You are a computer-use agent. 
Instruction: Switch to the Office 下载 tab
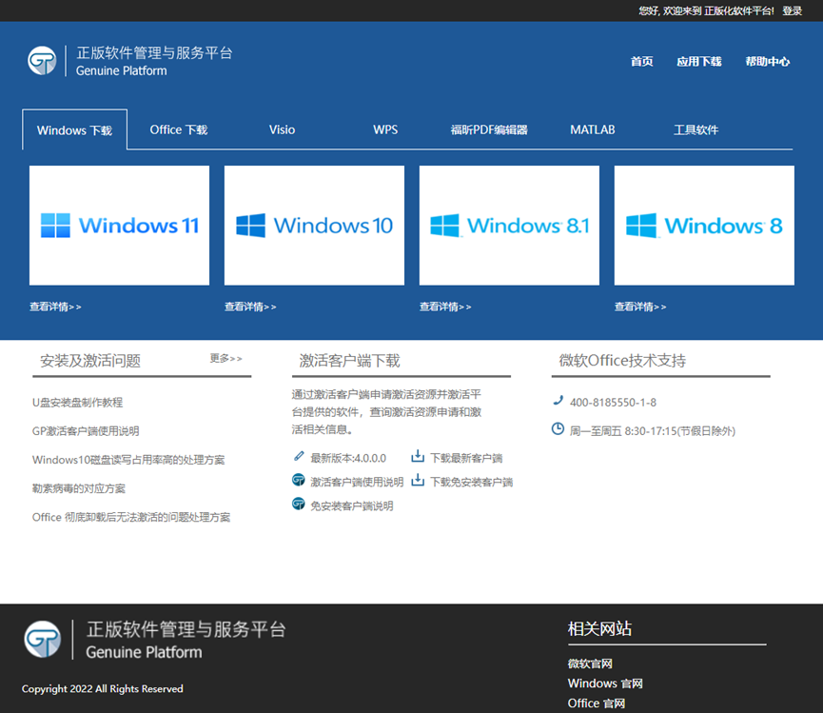click(179, 129)
